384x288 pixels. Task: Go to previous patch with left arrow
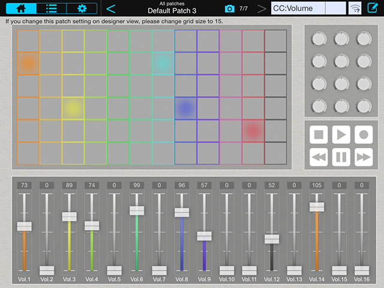point(110,9)
